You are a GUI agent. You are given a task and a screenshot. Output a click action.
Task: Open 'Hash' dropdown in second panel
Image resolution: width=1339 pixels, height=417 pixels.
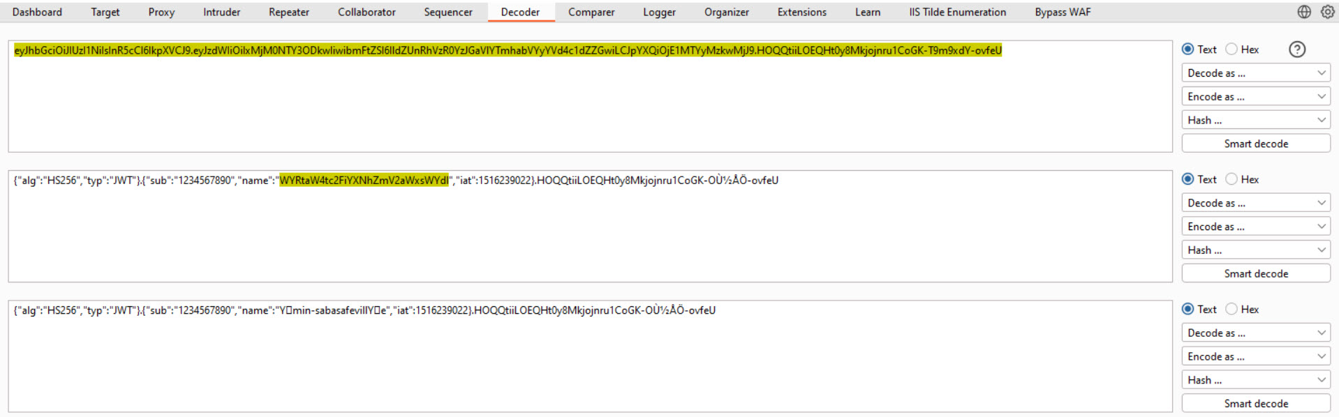1256,250
